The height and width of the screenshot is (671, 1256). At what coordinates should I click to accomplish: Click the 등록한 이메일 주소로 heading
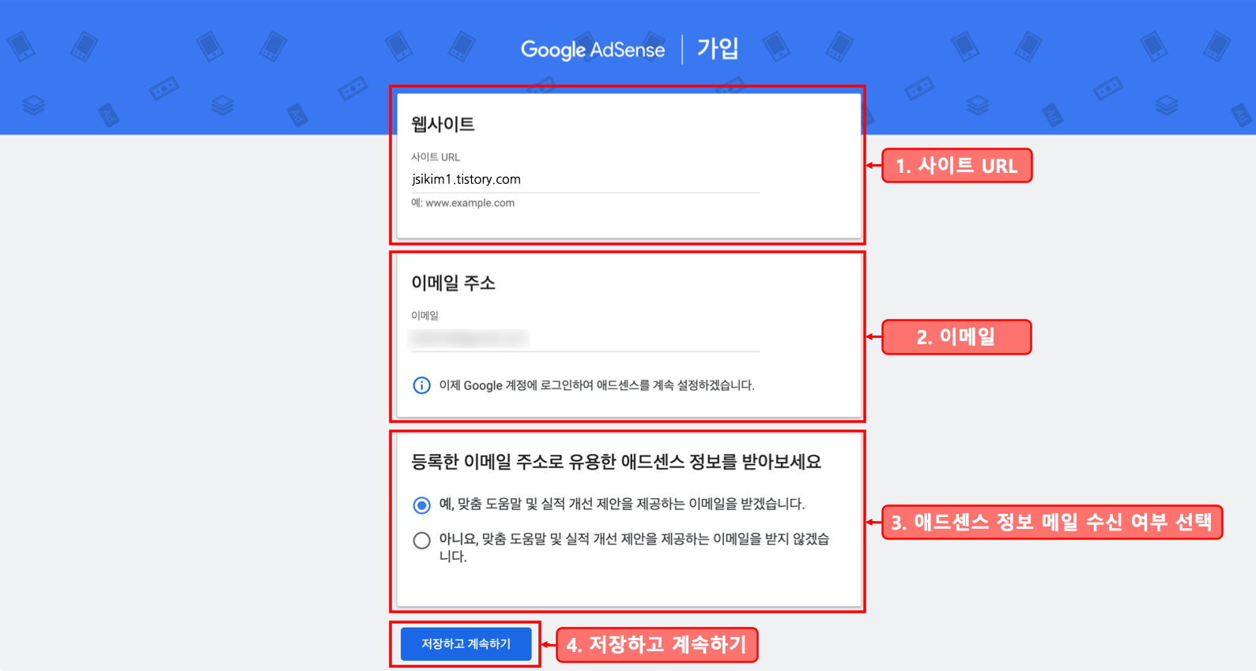click(x=617, y=462)
